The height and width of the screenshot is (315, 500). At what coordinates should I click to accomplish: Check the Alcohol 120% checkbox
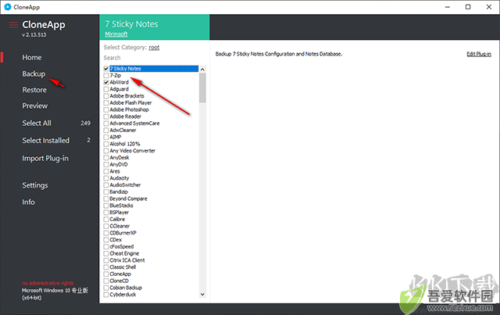pos(106,144)
